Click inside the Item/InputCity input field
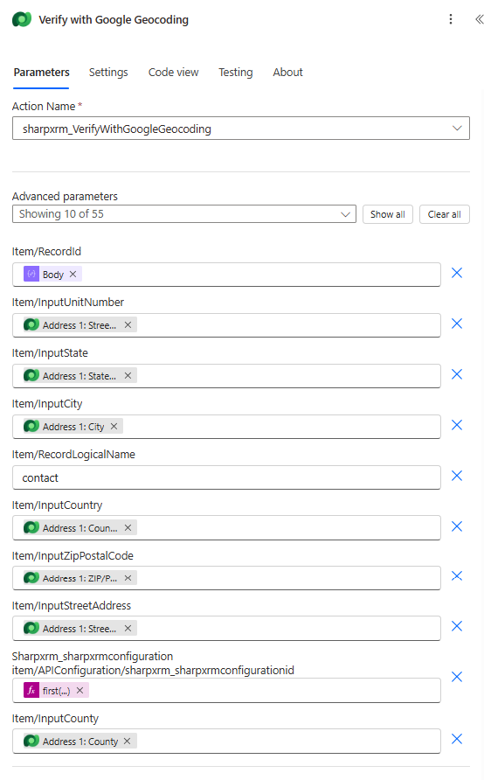The width and height of the screenshot is (484, 780). (226, 427)
